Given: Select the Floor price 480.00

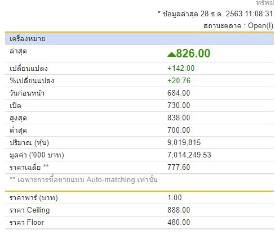Looking at the screenshot, I should tap(179, 222).
